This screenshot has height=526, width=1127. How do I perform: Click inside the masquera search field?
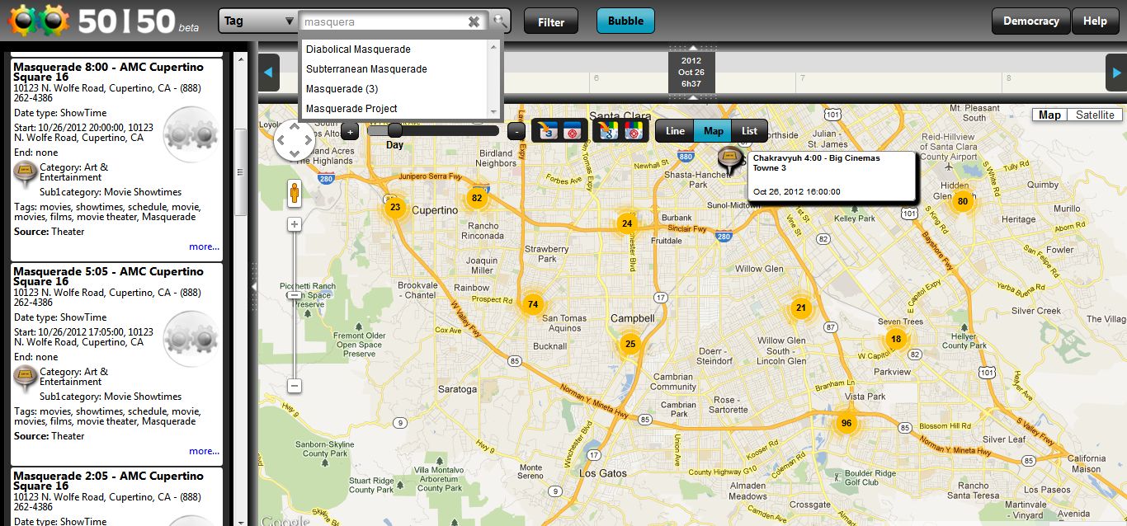(x=383, y=22)
